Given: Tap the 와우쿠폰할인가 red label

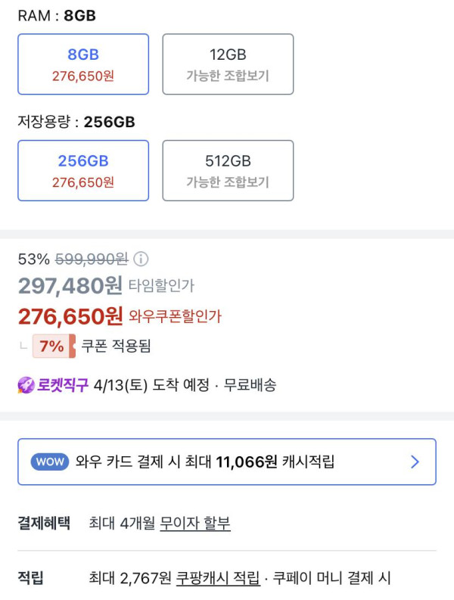Looking at the screenshot, I should (x=176, y=316).
